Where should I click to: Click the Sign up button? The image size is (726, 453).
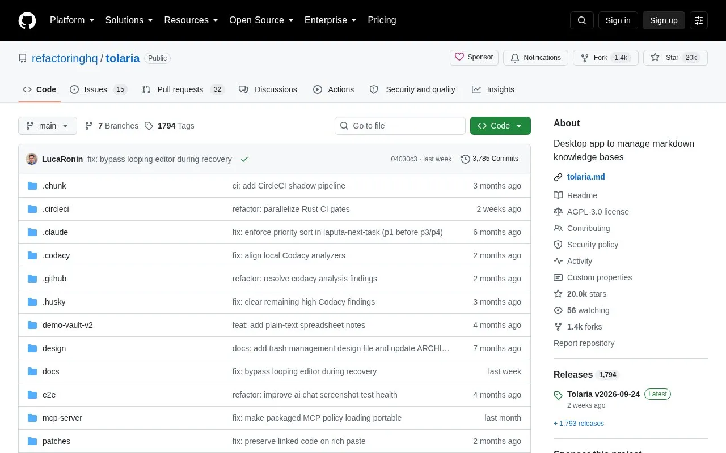pyautogui.click(x=664, y=20)
